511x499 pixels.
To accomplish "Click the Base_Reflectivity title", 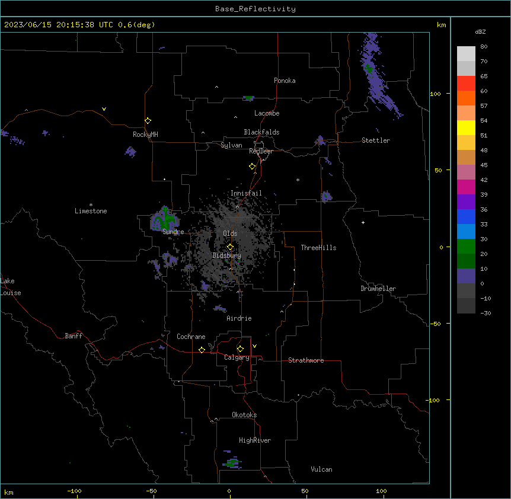I will [255, 9].
